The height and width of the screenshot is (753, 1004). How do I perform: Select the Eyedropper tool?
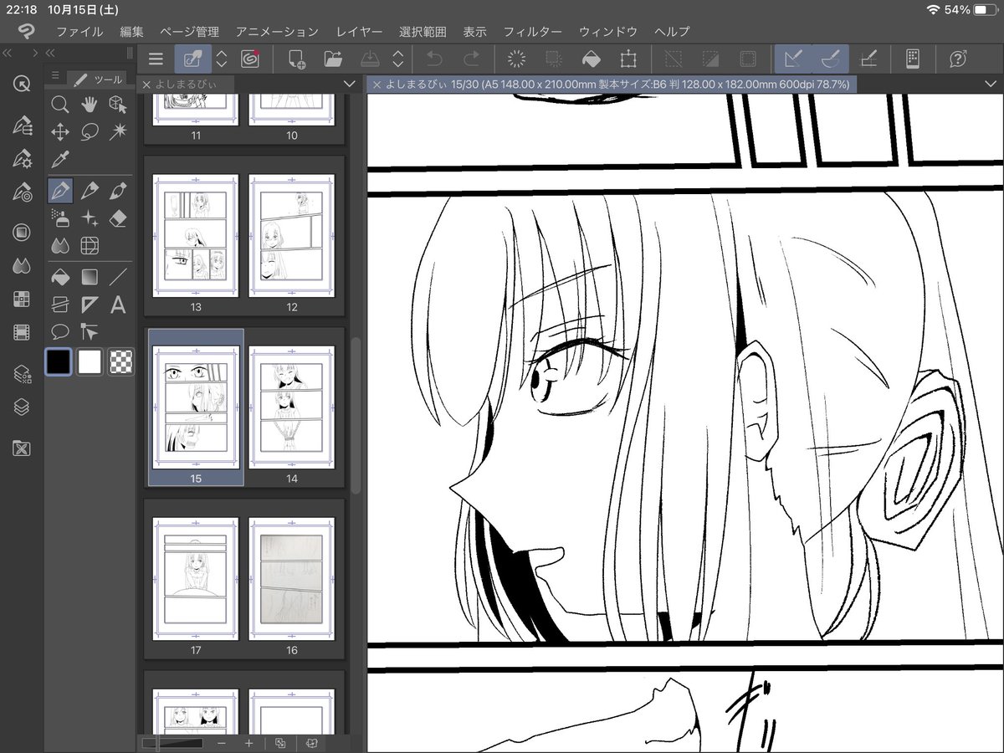tap(60, 159)
